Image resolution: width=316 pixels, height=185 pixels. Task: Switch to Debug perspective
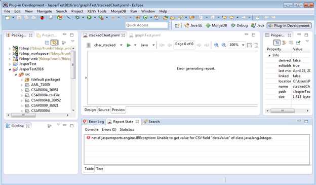(240, 25)
